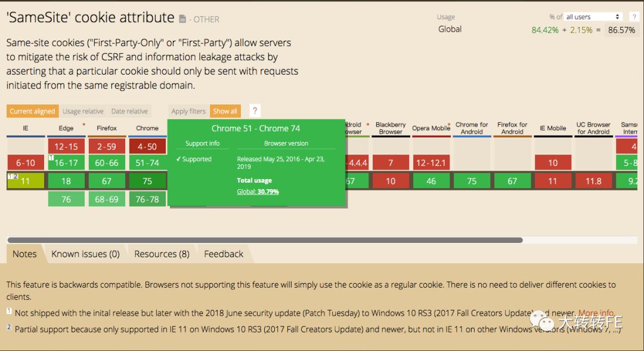Screen dimensions: 644x351
Task: Select the Edge 12-15 cell
Action: tap(66, 146)
